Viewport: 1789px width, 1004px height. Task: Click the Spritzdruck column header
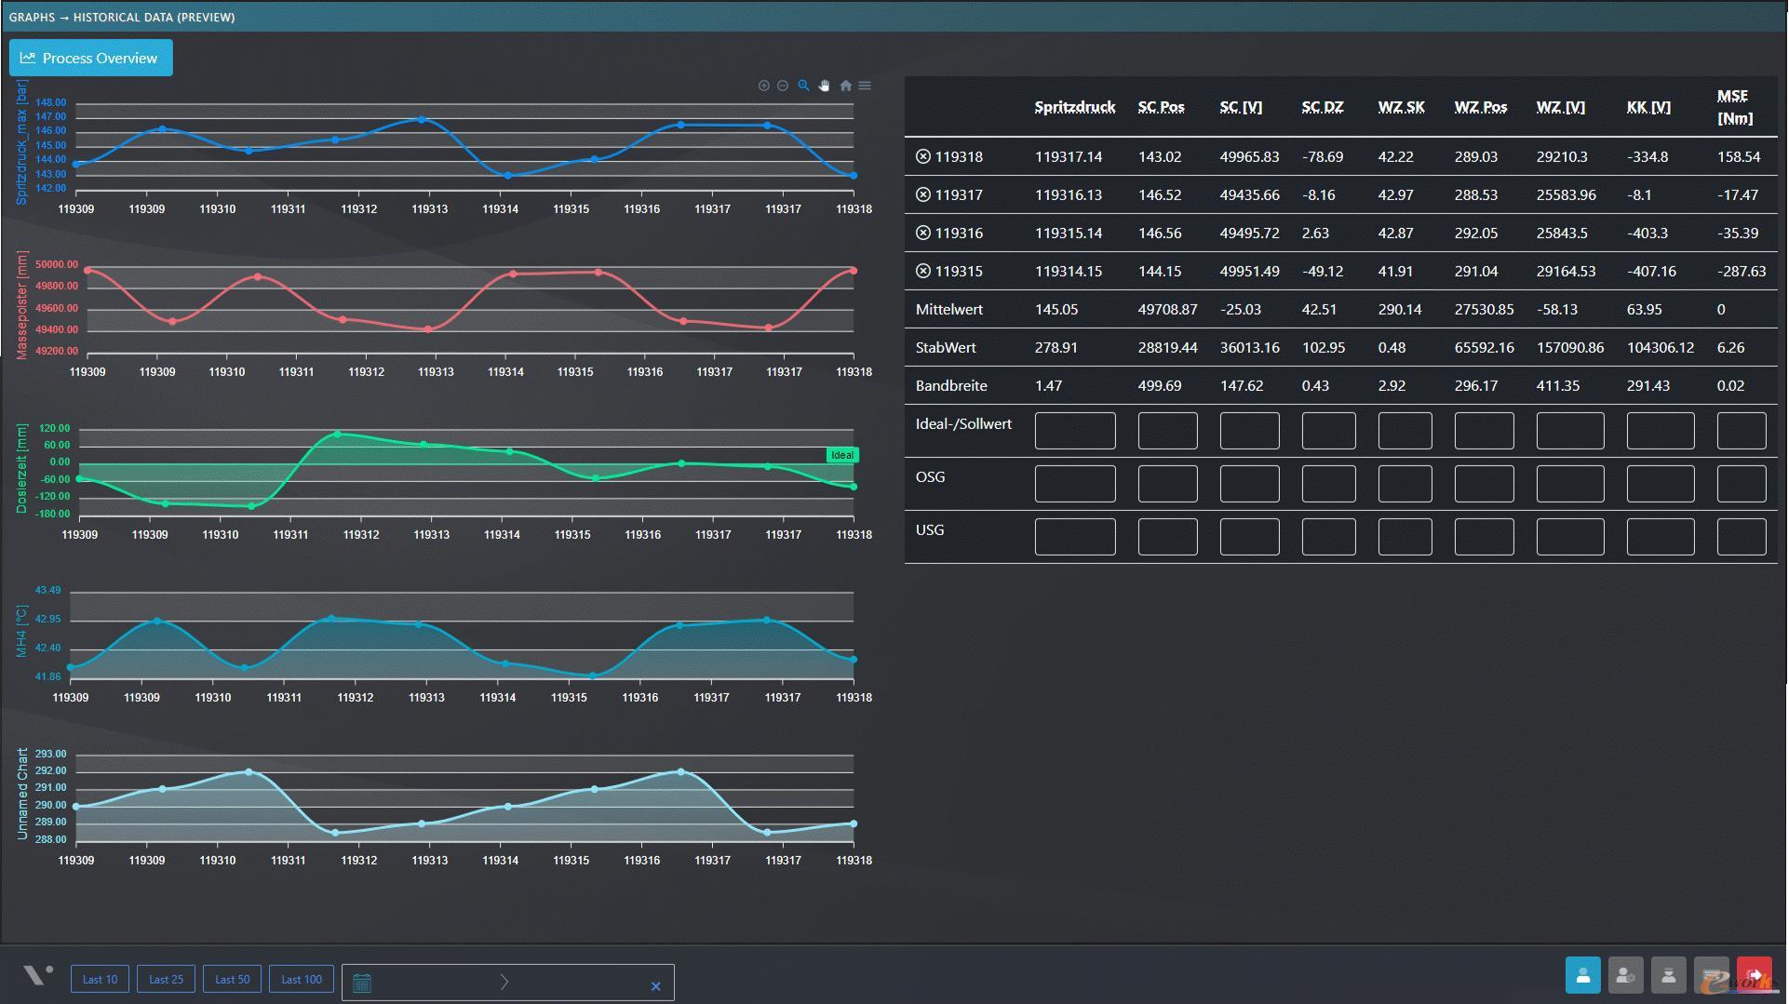[x=1074, y=107]
